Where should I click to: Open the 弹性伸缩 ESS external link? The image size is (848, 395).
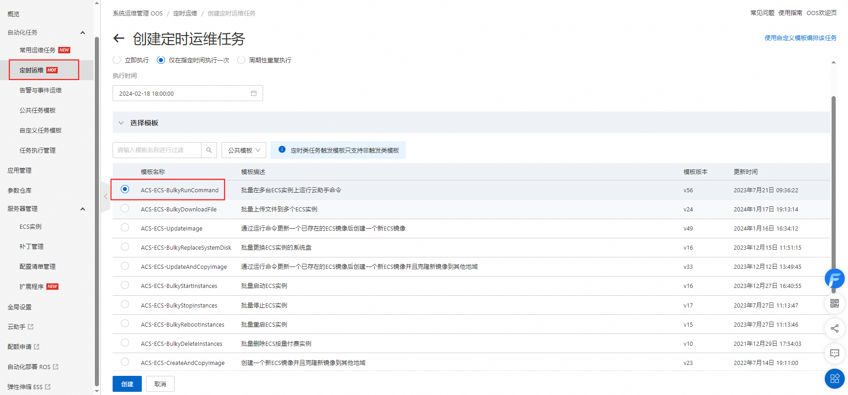(x=29, y=387)
